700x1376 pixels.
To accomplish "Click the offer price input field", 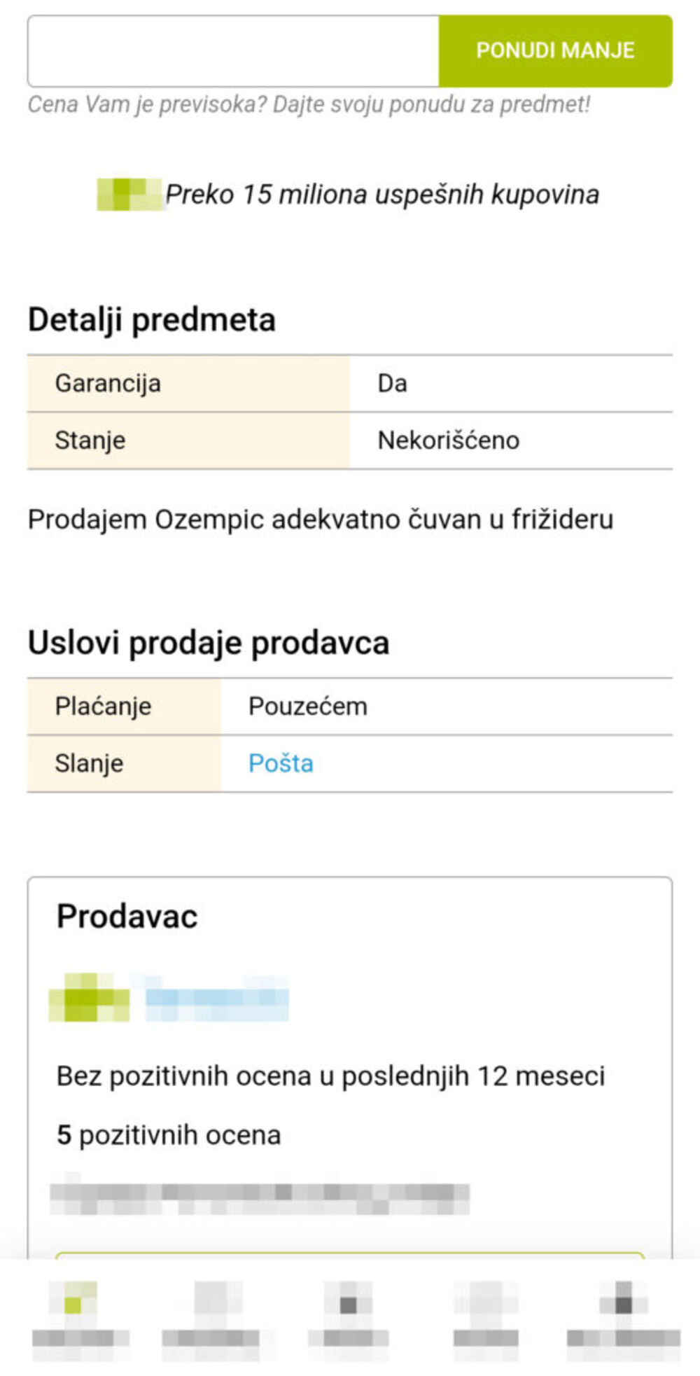I will (233, 51).
